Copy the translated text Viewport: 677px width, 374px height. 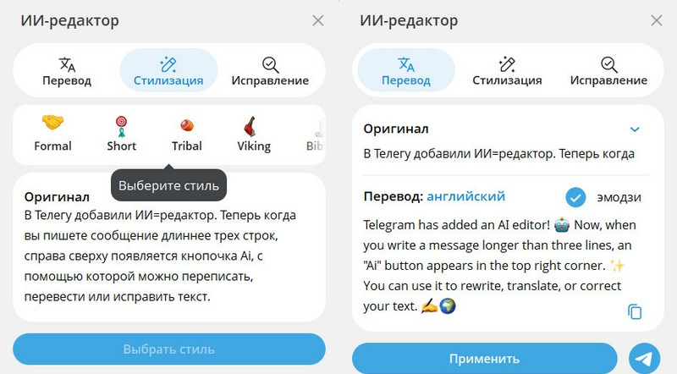(635, 311)
